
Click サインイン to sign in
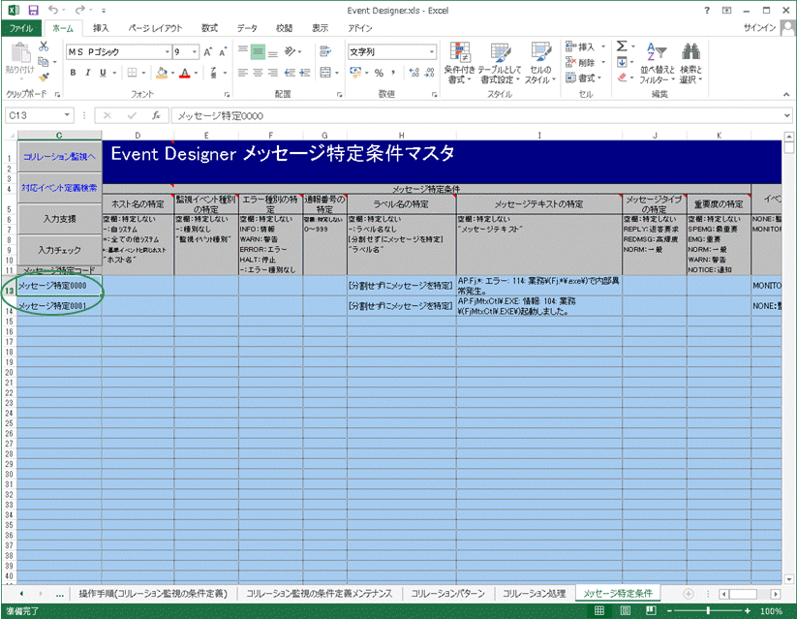tap(759, 28)
